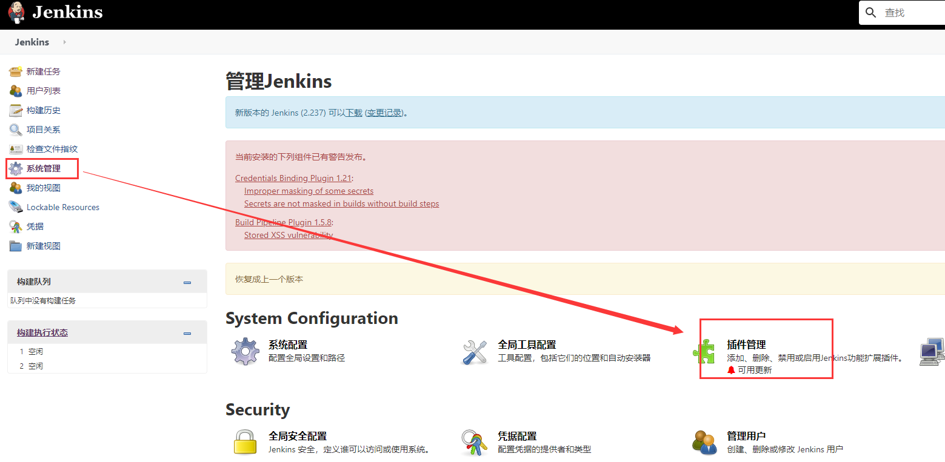Open 插件管理 title
Screen dimensions: 945x462
click(746, 345)
